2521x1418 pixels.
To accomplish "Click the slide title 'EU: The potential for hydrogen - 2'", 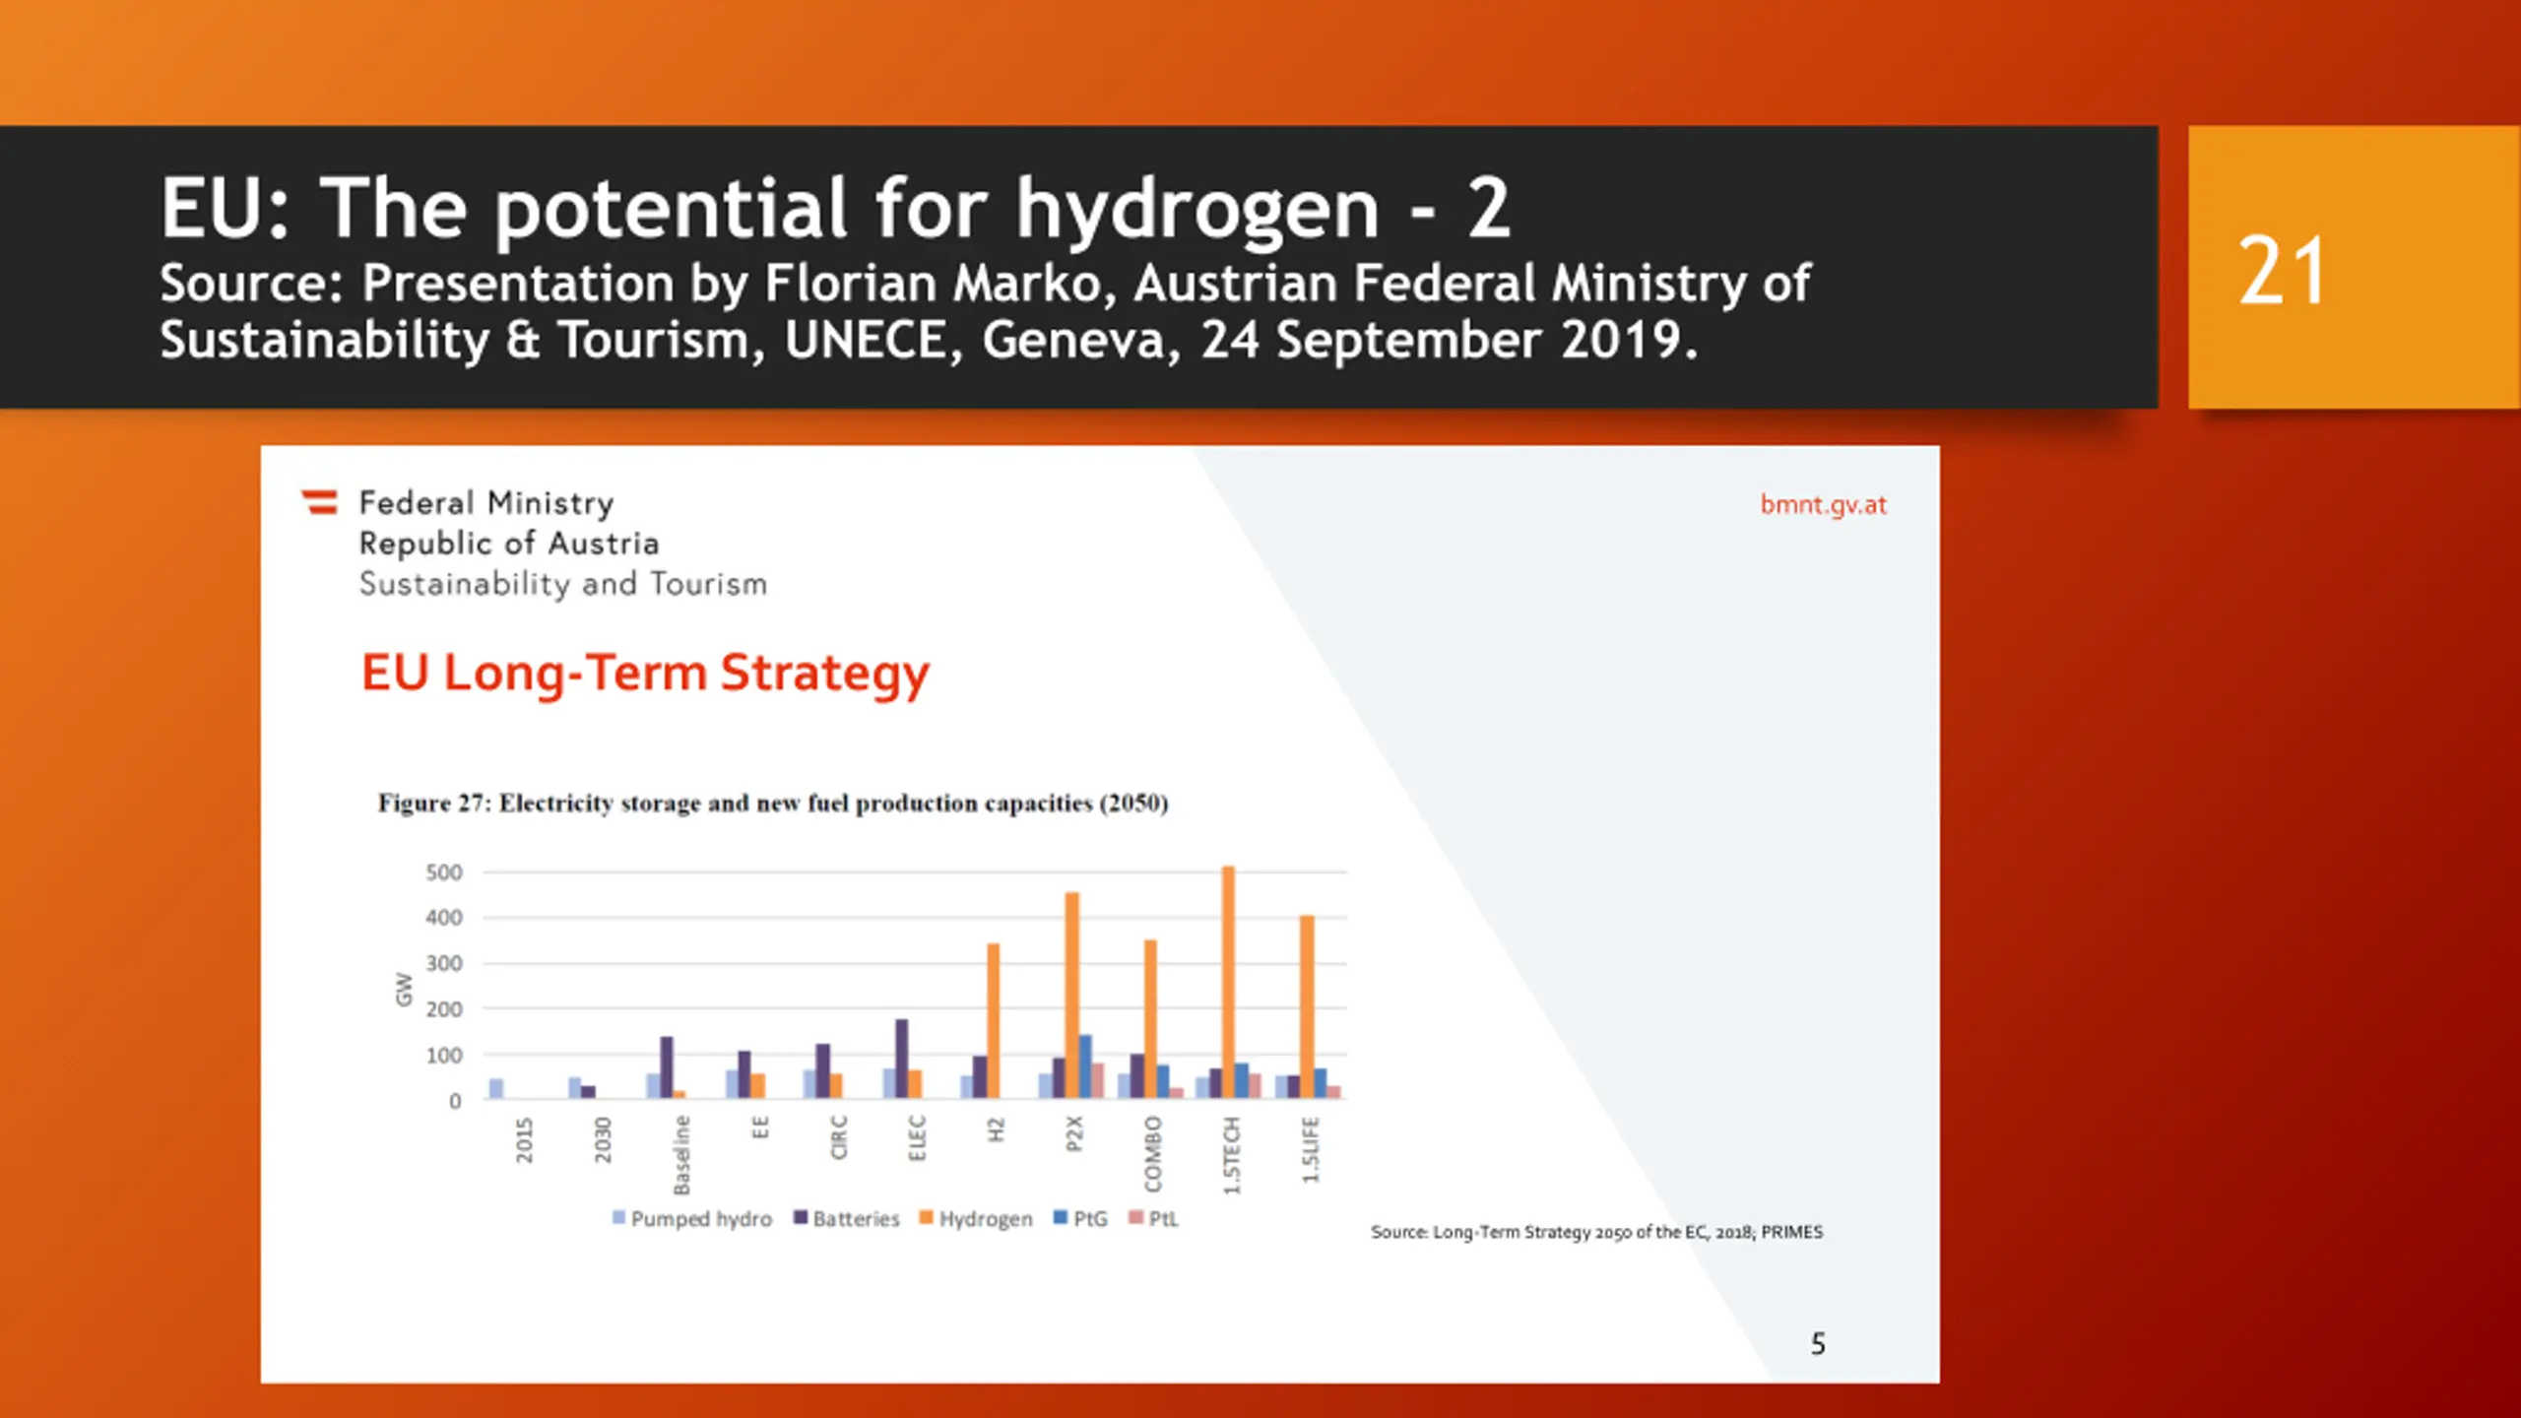I will pos(835,208).
